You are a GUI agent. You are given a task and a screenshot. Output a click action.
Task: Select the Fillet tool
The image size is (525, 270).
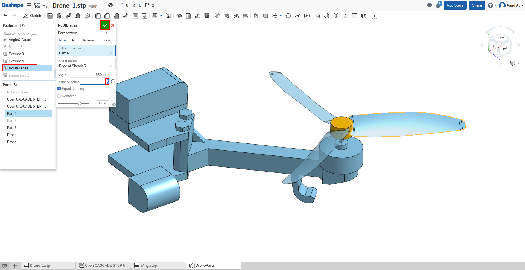[x=98, y=16]
